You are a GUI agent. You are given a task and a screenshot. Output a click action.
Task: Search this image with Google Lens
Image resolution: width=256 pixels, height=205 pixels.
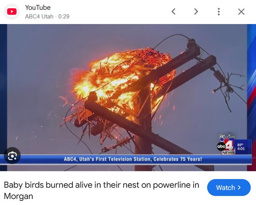[x=12, y=155]
